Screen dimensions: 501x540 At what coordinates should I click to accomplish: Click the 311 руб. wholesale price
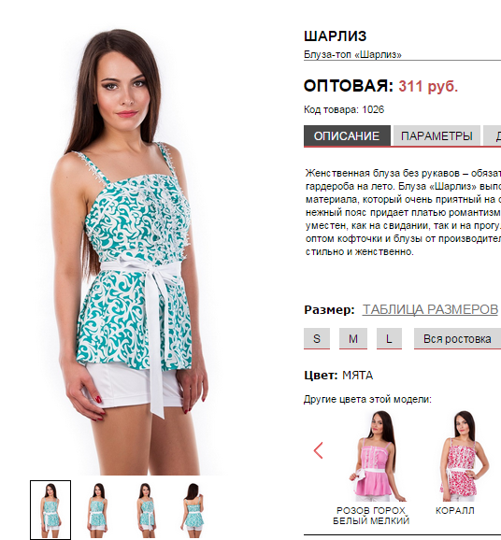point(428,86)
